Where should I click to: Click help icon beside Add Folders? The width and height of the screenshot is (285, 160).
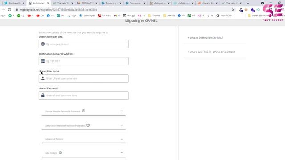click(x=61, y=153)
